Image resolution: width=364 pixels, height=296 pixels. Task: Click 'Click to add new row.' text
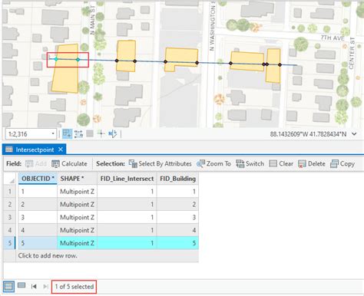coord(48,255)
